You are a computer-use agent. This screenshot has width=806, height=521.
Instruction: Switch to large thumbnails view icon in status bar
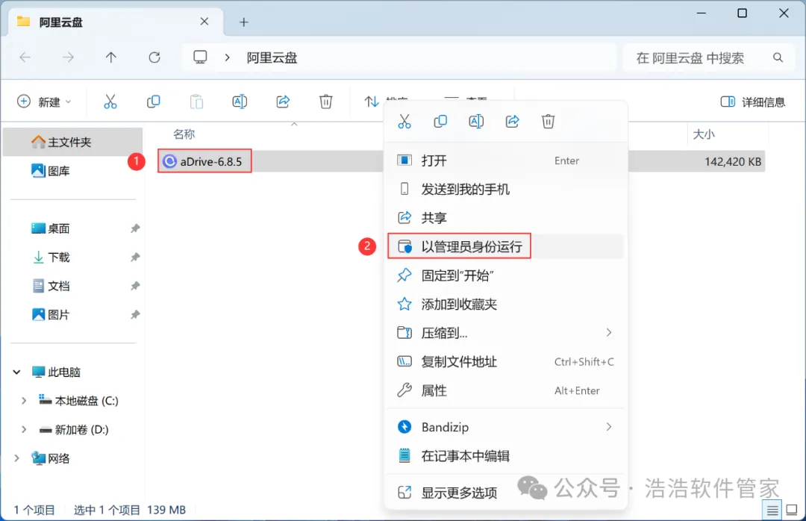click(792, 511)
